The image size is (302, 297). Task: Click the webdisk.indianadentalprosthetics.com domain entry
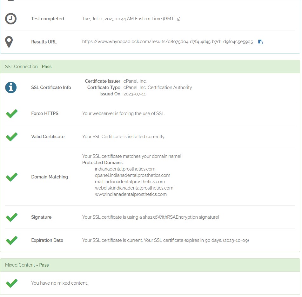point(134,188)
